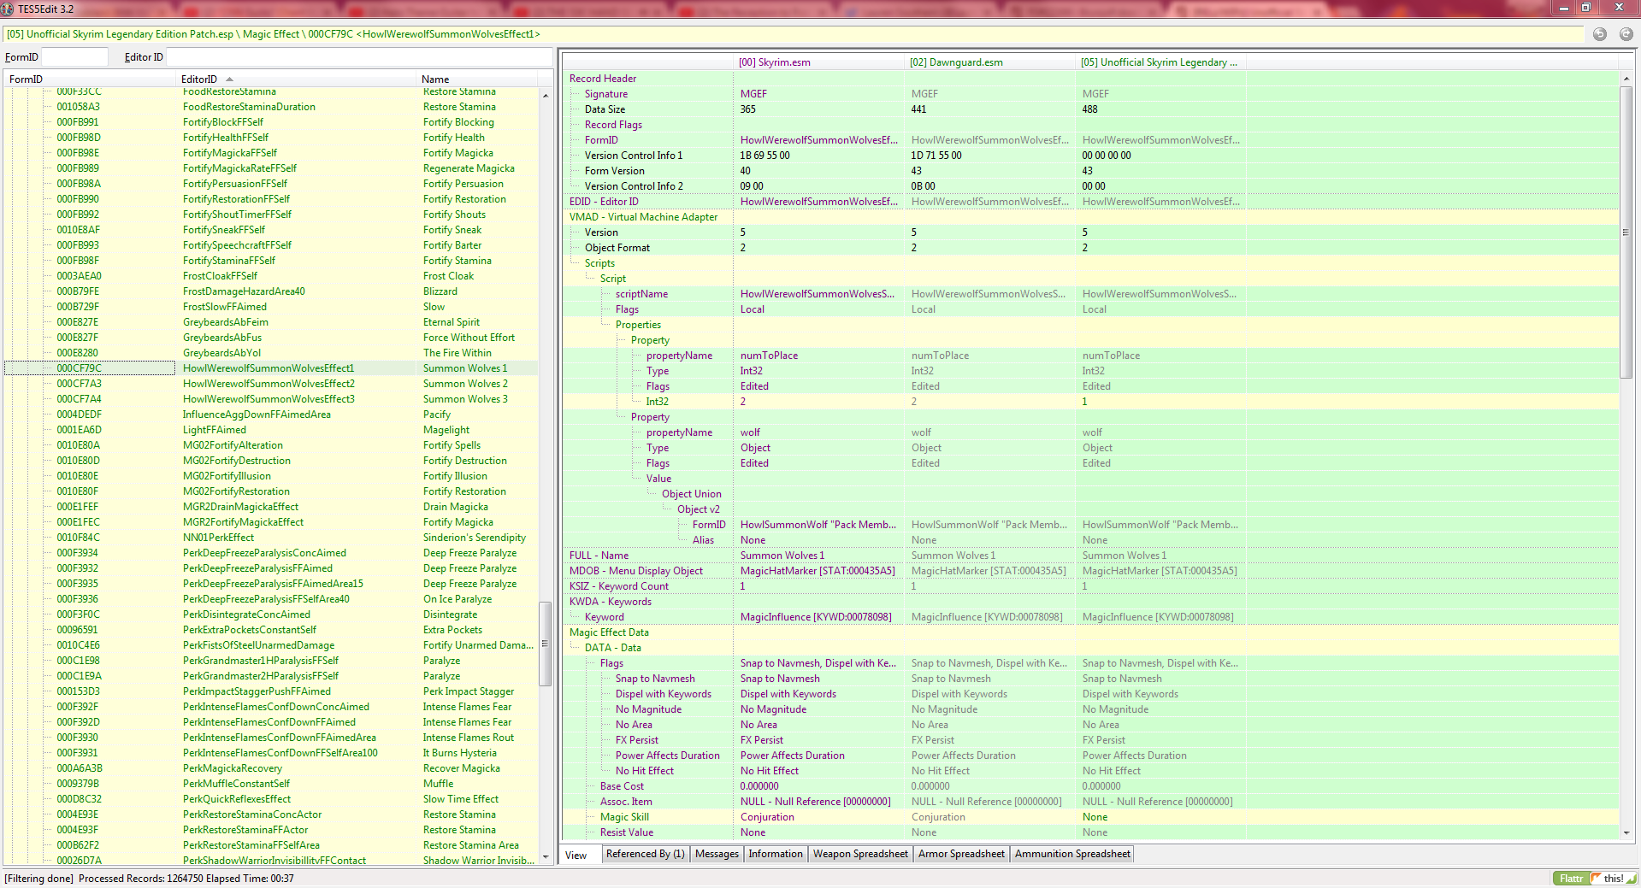Collapse the KWDA - Keywords node
The width and height of the screenshot is (1641, 888).
click(x=610, y=602)
